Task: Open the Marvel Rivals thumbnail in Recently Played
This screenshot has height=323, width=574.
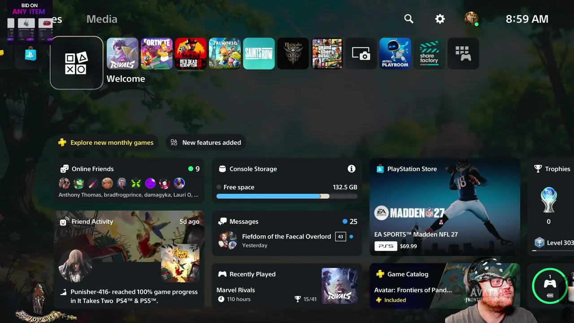Action: pyautogui.click(x=339, y=286)
